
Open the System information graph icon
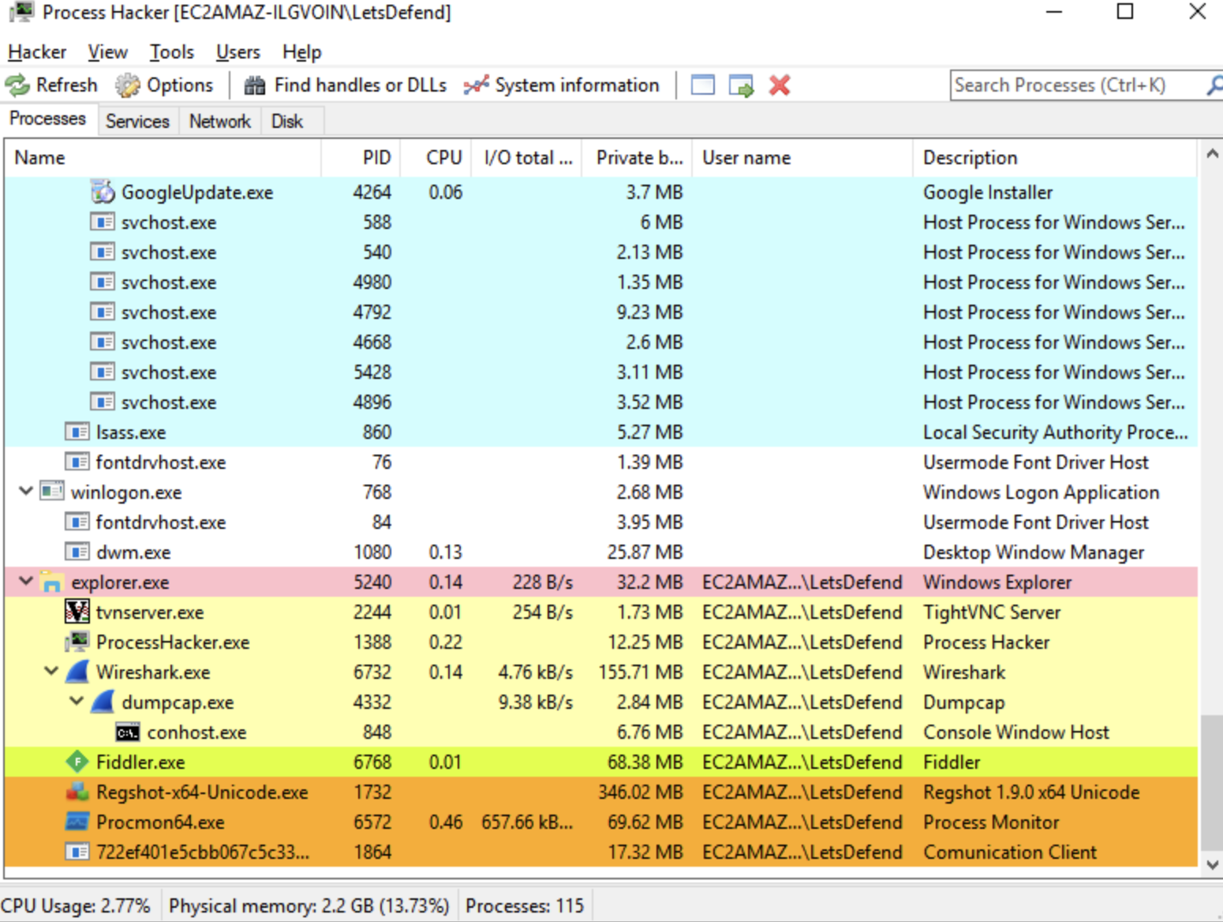pos(476,85)
